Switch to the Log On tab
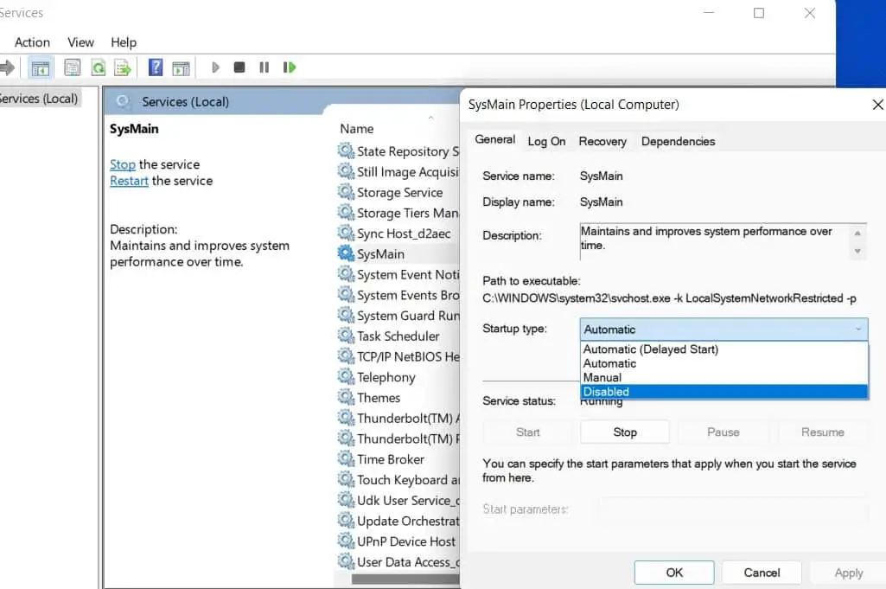This screenshot has width=886, height=589. pos(546,141)
